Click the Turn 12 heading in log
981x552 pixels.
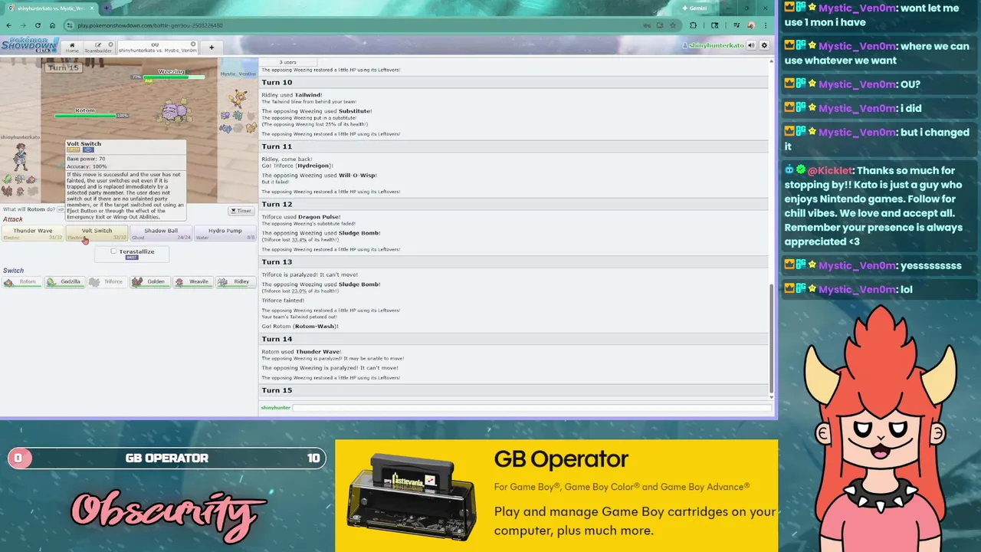click(x=277, y=204)
